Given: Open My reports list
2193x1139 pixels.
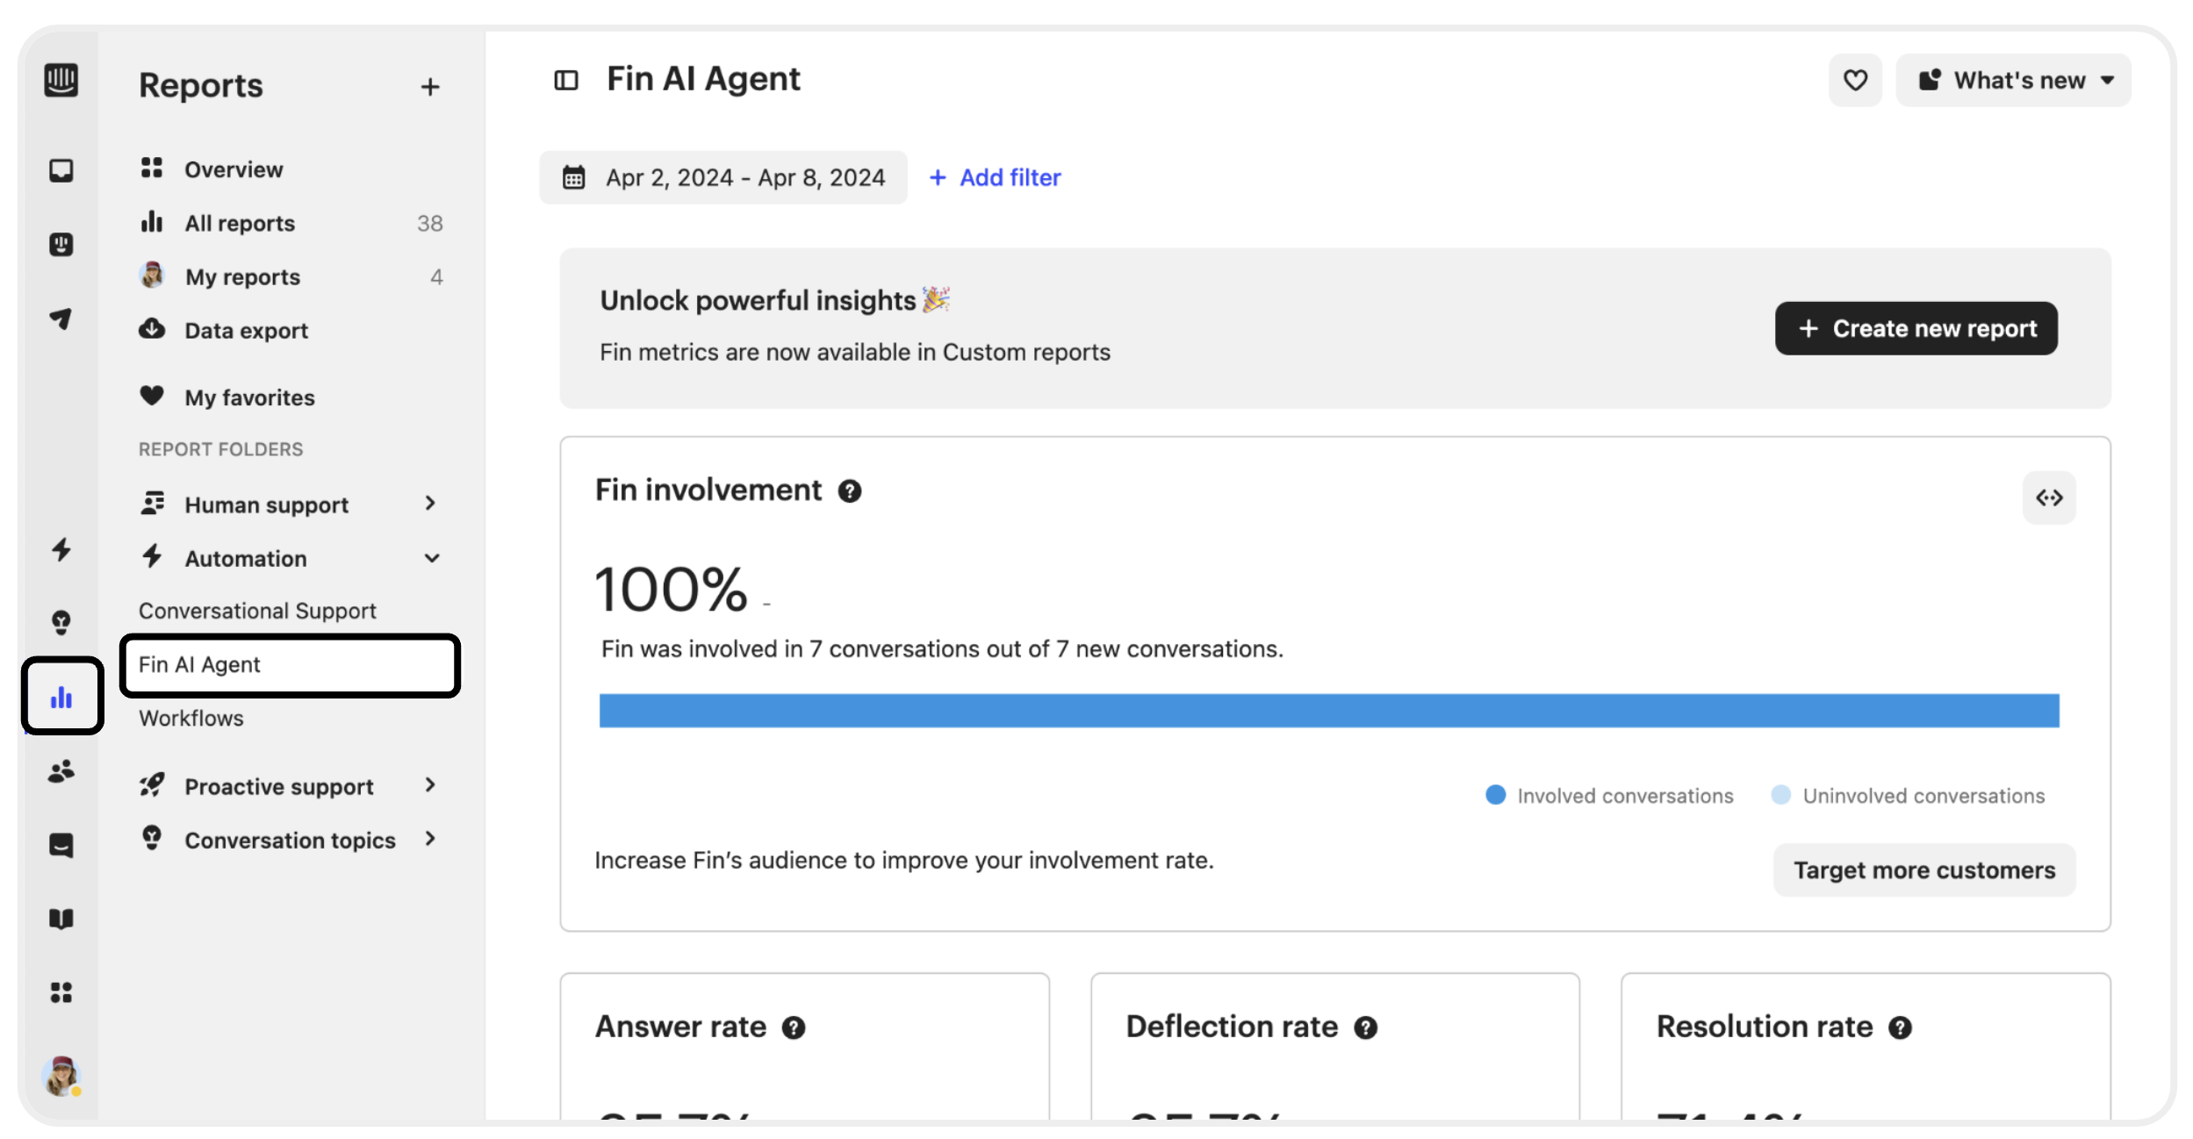Looking at the screenshot, I should click(x=291, y=277).
